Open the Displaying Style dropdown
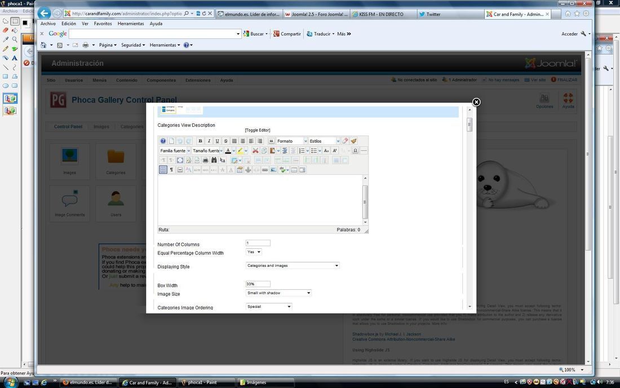620x388 pixels. pyautogui.click(x=293, y=266)
